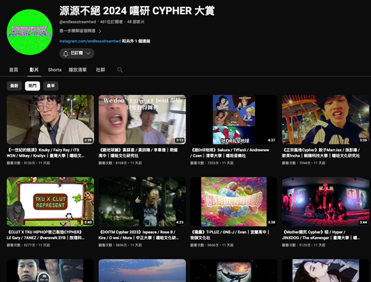Click the notification bell icon

point(66,53)
